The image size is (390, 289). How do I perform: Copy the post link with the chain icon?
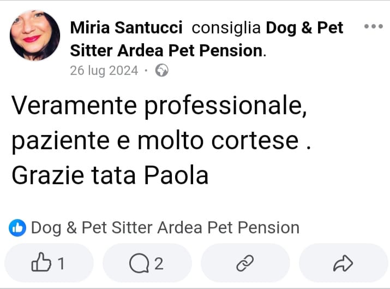click(244, 264)
